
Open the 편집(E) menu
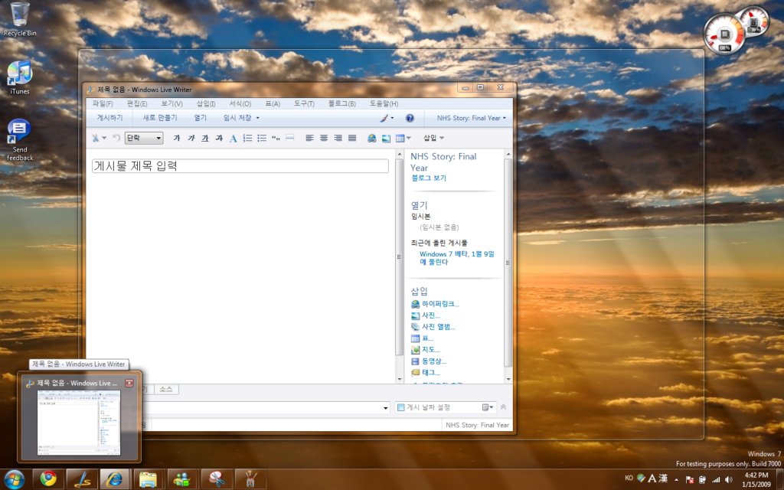pos(137,103)
